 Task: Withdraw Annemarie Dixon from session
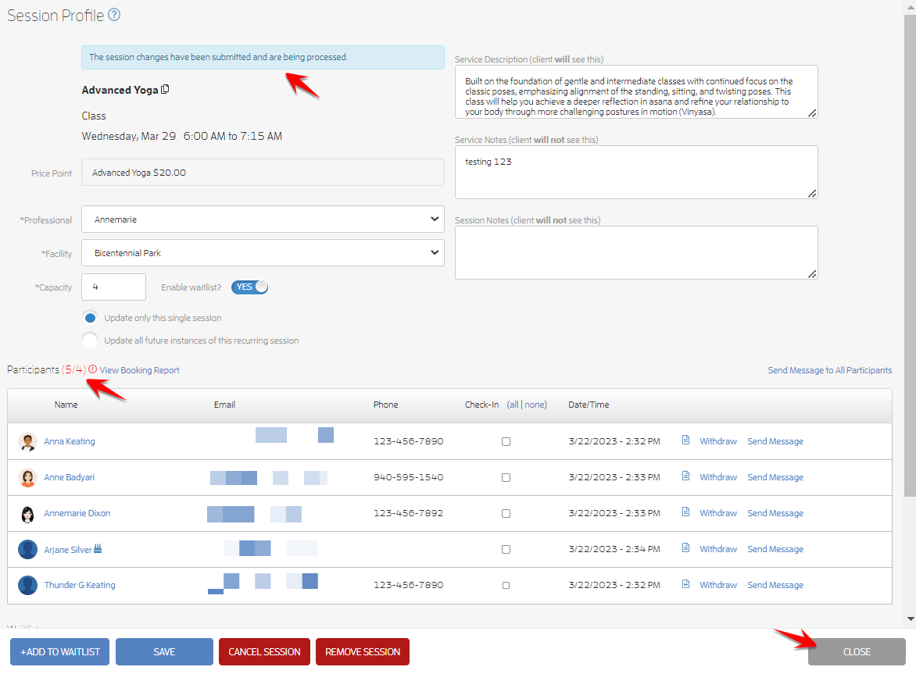coord(718,513)
